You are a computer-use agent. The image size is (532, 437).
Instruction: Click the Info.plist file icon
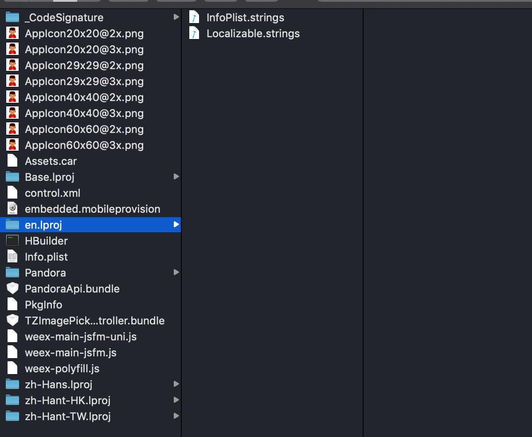(x=12, y=257)
